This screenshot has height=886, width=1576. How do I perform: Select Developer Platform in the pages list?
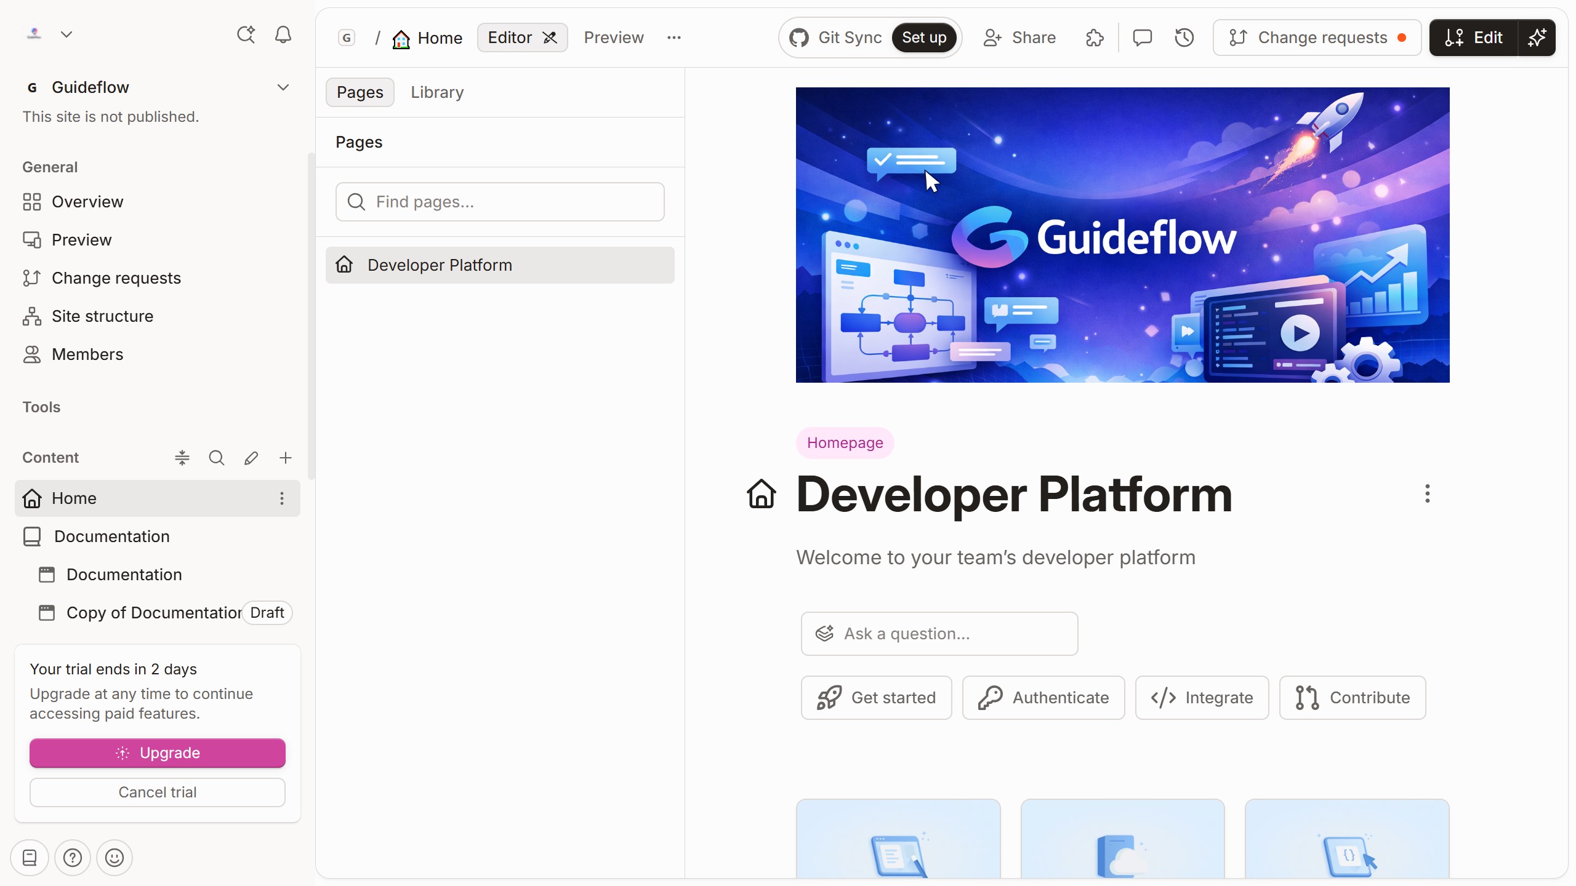pos(500,265)
